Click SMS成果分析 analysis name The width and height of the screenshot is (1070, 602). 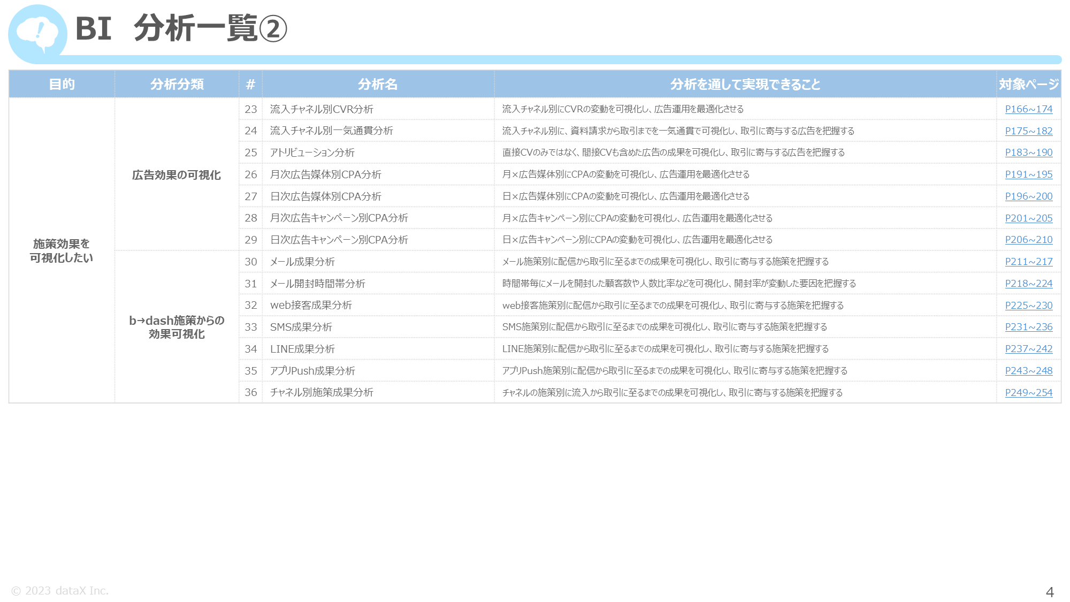(x=301, y=327)
